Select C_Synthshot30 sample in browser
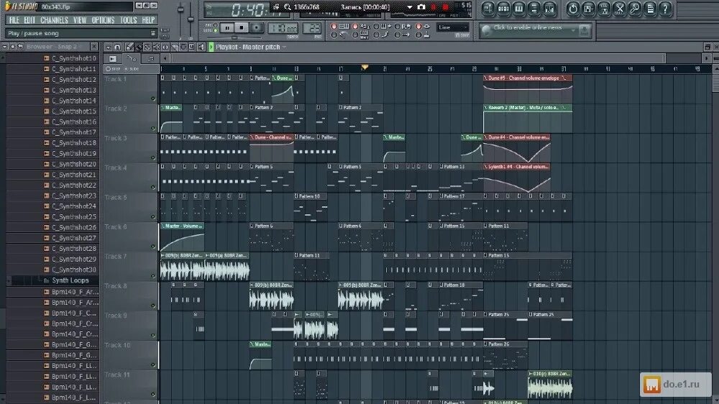Image resolution: width=719 pixels, height=404 pixels. tap(73, 270)
